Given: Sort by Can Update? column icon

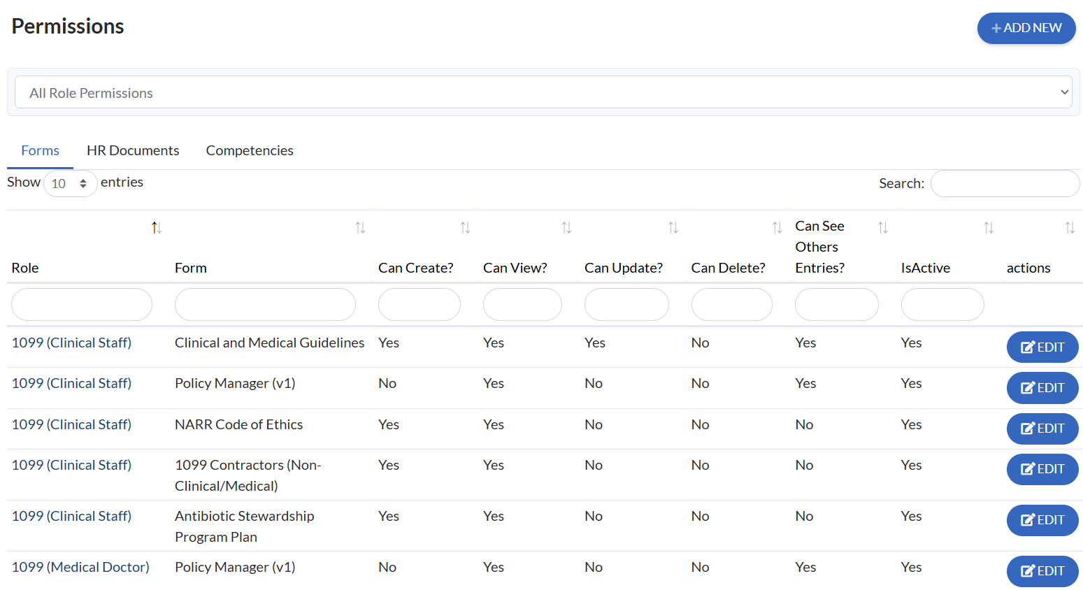Looking at the screenshot, I should click(673, 228).
